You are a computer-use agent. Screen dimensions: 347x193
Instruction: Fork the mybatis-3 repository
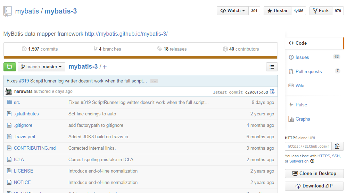[x=321, y=11]
